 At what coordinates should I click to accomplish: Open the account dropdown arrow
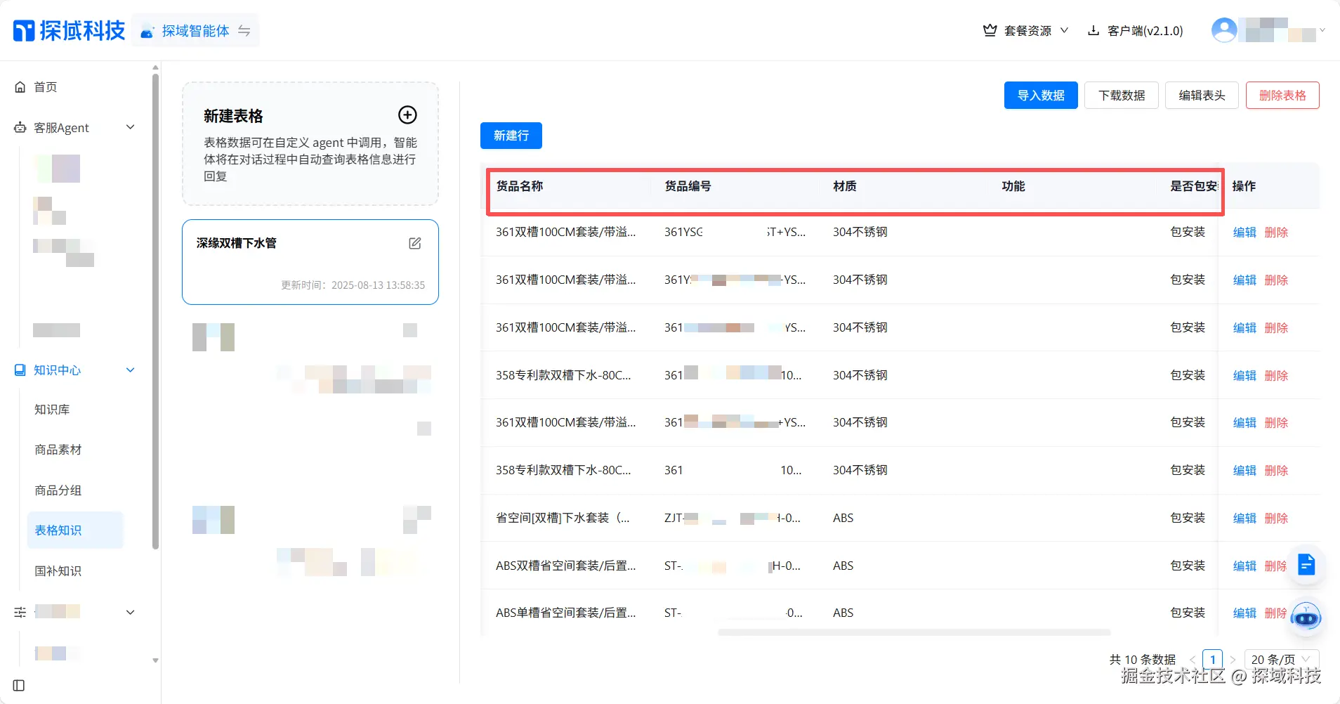click(x=1322, y=30)
